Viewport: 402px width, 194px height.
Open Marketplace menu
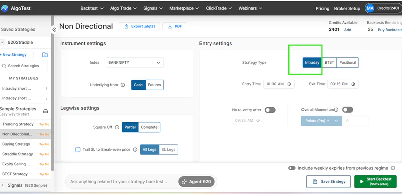click(x=184, y=8)
